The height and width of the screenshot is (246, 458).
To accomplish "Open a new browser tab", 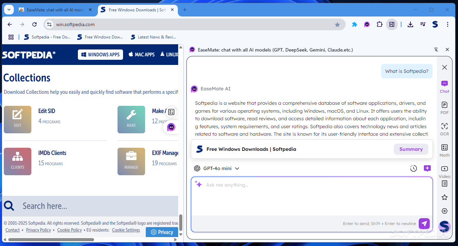I will pyautogui.click(x=184, y=10).
